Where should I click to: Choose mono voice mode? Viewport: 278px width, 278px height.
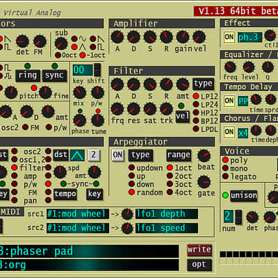(225, 168)
